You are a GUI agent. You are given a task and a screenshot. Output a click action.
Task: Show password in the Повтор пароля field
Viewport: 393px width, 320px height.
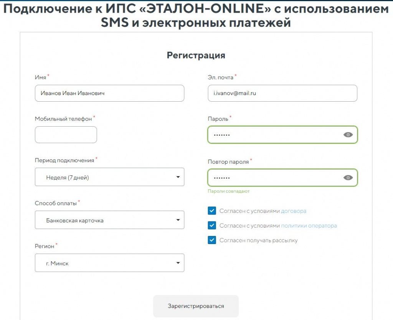348,178
